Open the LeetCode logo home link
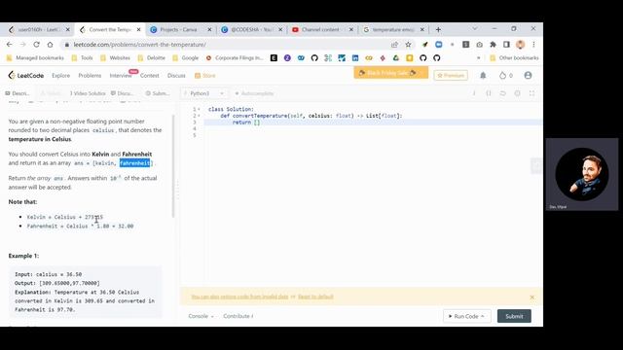Screen dimensions: 623x350 click(x=26, y=76)
